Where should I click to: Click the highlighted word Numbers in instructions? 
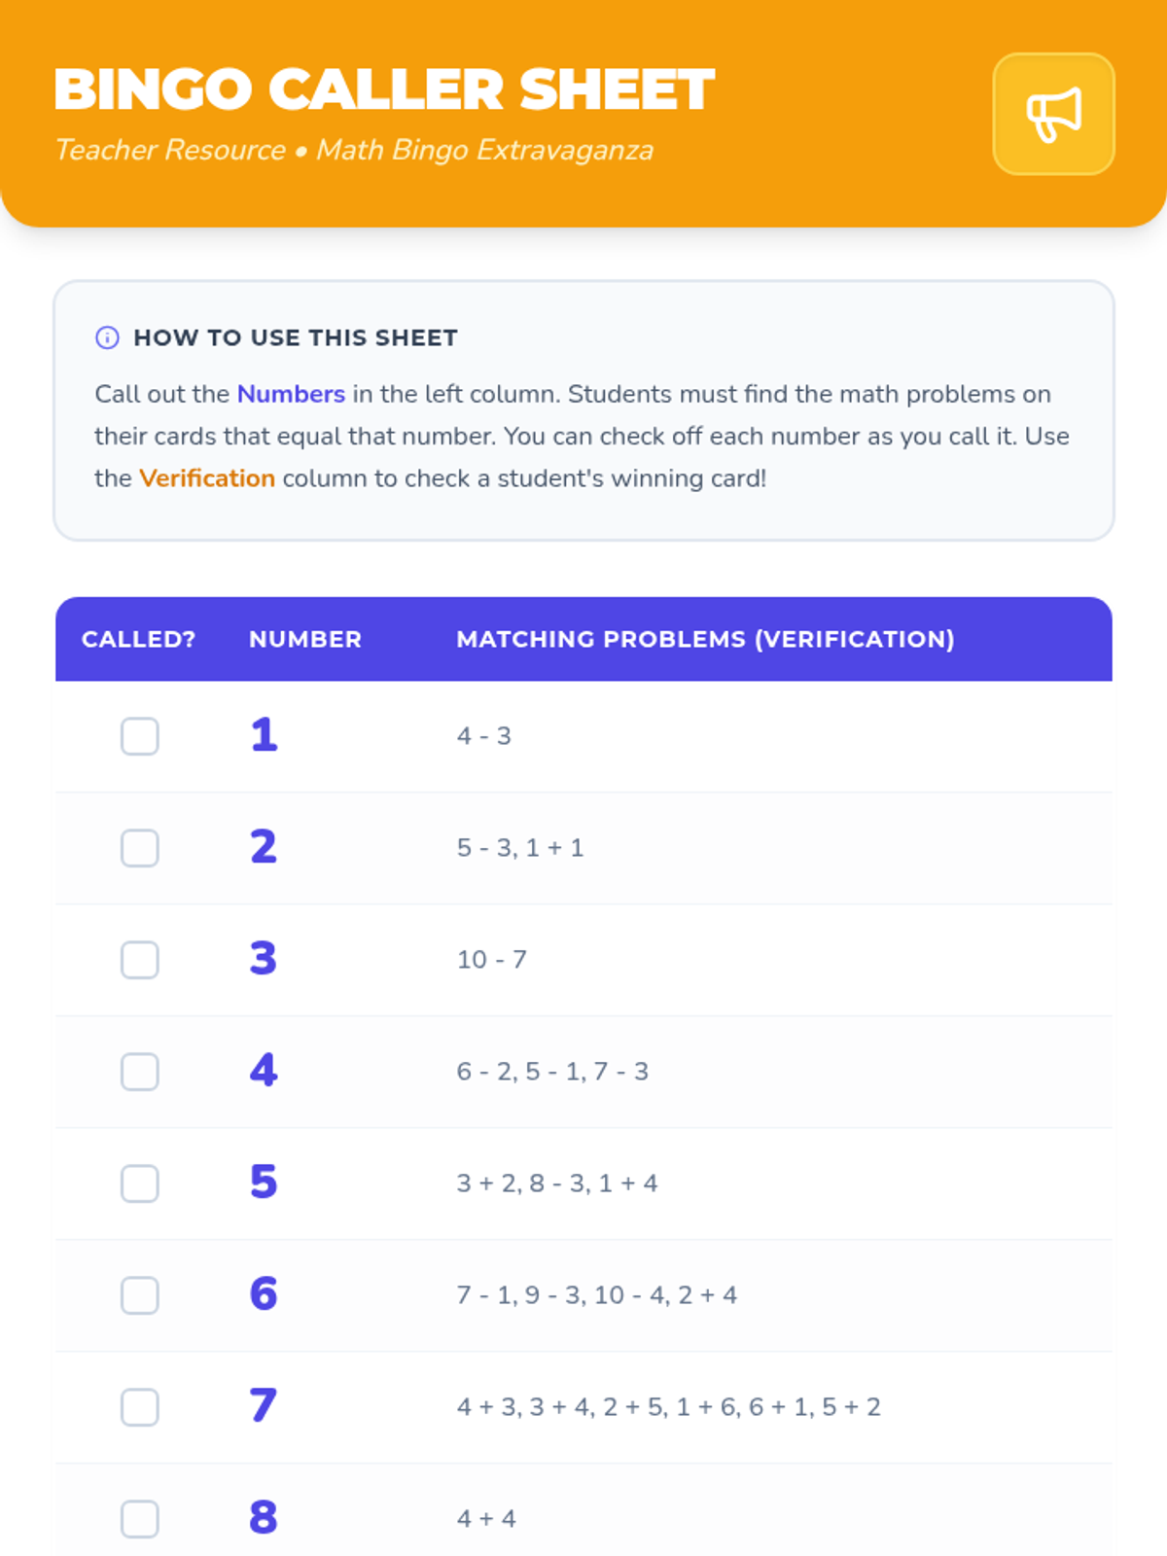point(291,394)
